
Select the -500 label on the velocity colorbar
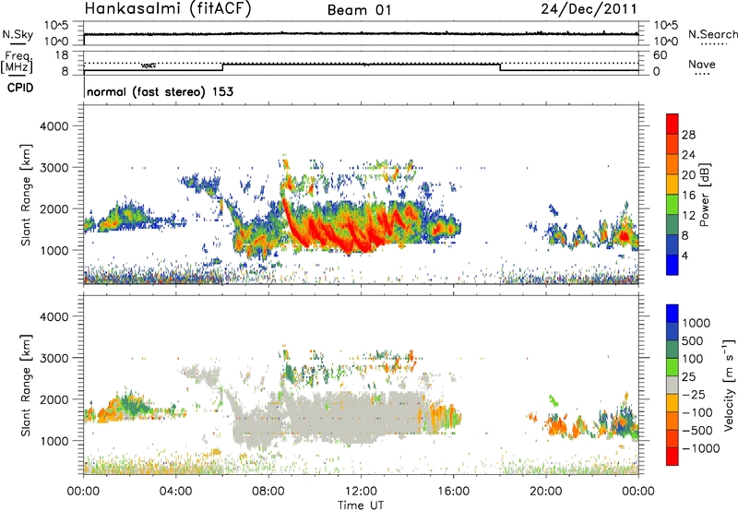tap(698, 431)
